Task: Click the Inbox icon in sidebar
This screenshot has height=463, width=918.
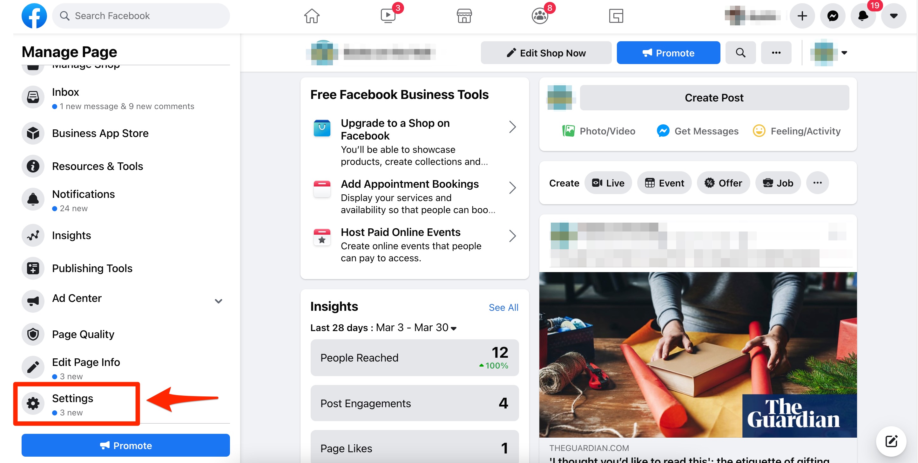Action: pos(33,97)
